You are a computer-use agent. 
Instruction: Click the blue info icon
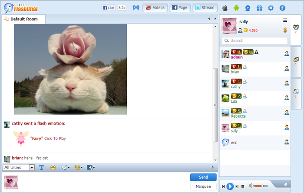tap(282, 8)
